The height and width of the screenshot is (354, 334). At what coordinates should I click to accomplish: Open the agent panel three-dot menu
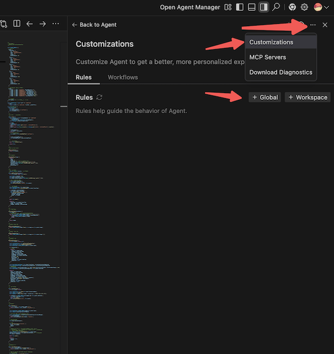click(x=313, y=25)
